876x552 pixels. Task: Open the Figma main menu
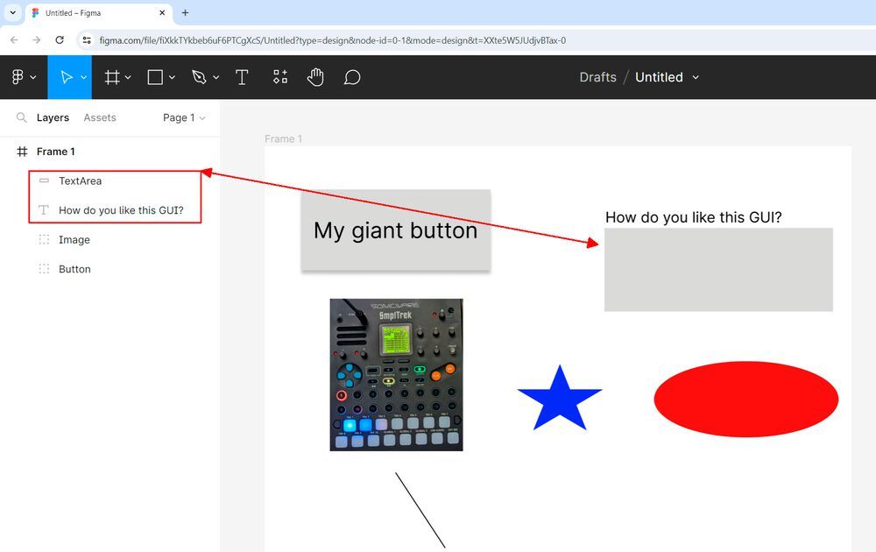tap(18, 77)
